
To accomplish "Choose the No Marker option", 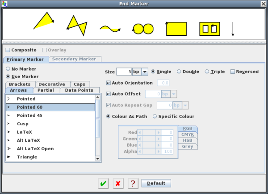I will click(x=8, y=69).
